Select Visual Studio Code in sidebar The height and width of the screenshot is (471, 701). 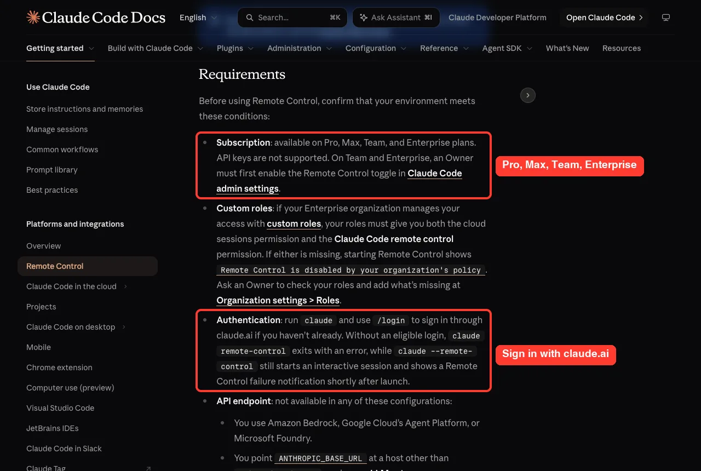click(x=60, y=408)
